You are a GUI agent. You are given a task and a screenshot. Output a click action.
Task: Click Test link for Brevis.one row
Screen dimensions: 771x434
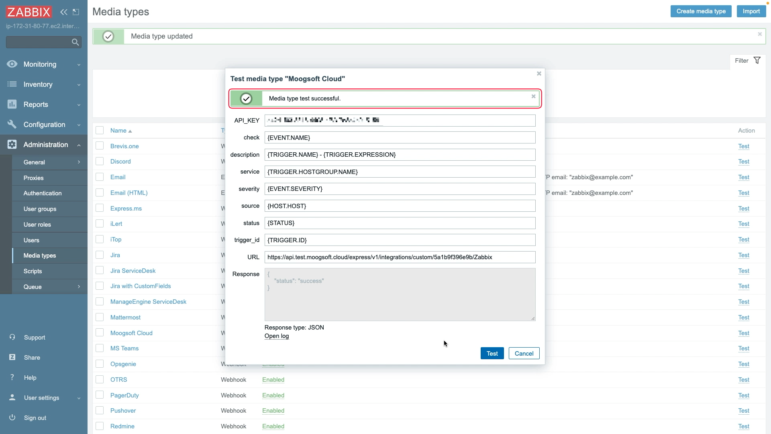pos(744,146)
